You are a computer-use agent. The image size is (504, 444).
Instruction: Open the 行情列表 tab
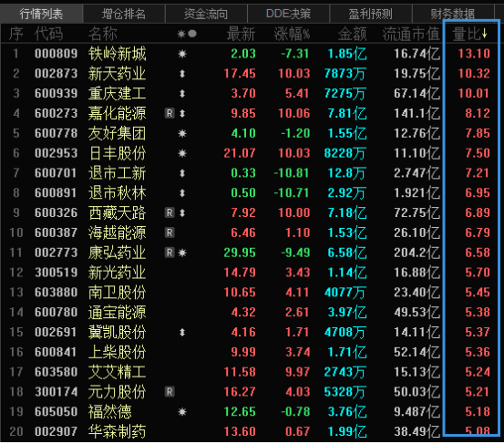41,14
